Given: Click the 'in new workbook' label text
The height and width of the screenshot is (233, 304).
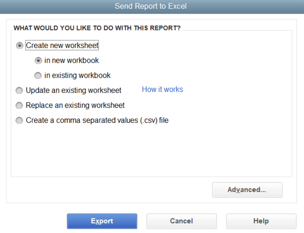Looking at the screenshot, I should (72, 60).
